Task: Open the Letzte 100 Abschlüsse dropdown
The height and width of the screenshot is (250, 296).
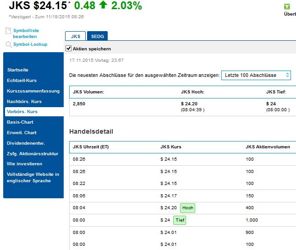Action: click(x=256, y=75)
